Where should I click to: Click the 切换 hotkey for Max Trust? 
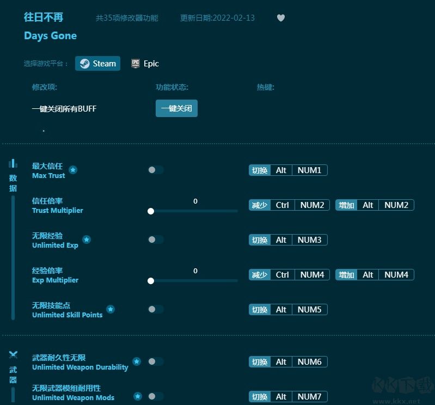click(x=288, y=170)
